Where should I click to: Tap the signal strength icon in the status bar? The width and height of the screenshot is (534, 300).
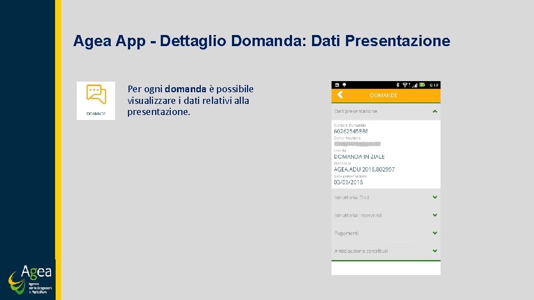(414, 85)
